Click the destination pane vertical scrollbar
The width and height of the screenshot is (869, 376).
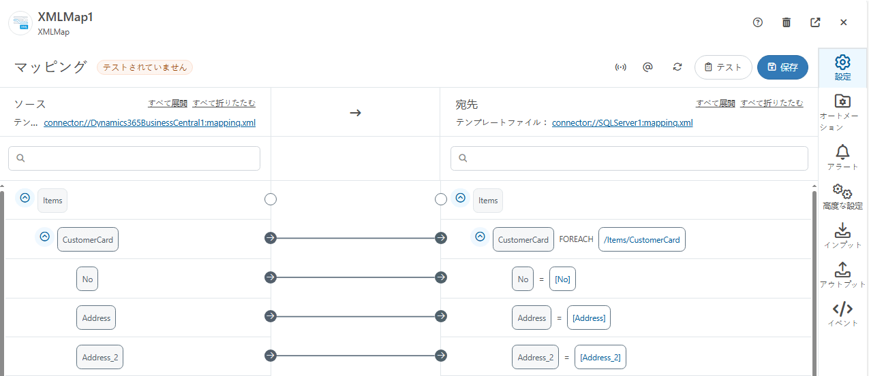814,282
